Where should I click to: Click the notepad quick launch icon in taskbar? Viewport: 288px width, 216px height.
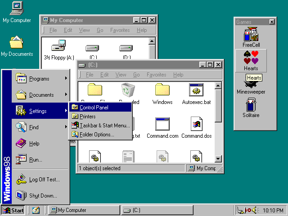(x=36, y=210)
